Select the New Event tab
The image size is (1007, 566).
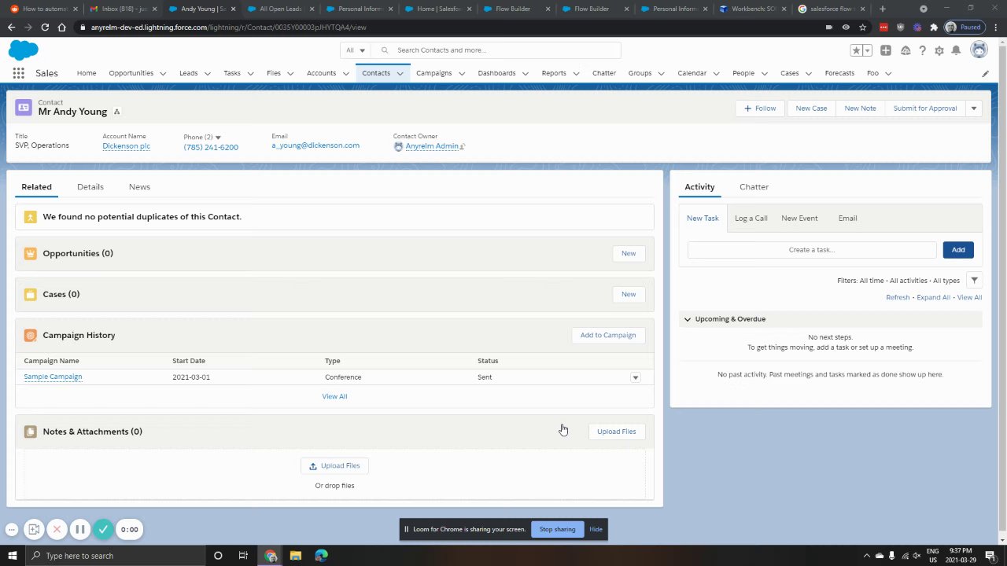(799, 219)
